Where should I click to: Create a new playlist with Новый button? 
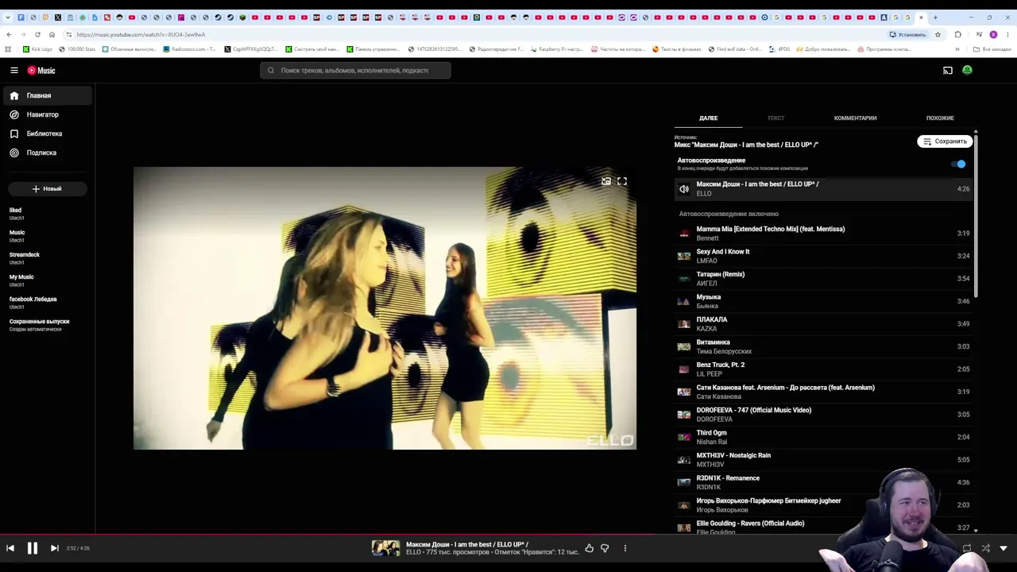[47, 189]
